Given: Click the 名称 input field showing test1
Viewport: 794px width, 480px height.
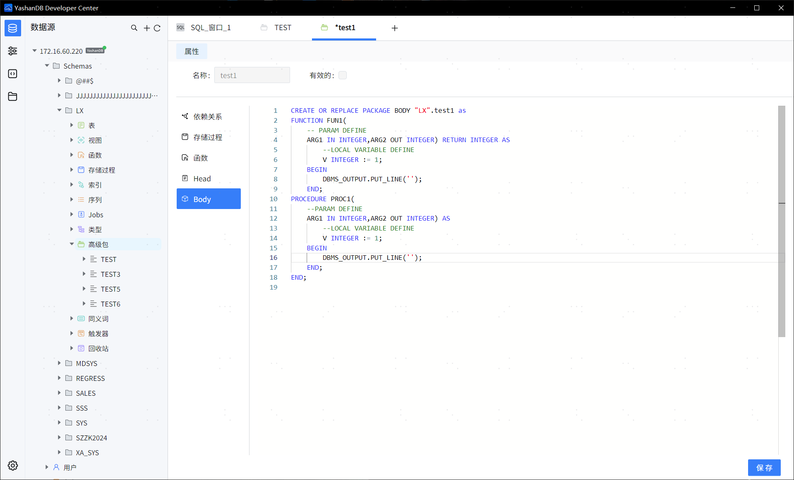Looking at the screenshot, I should tap(252, 75).
